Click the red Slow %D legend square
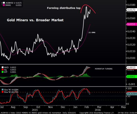Image resolution: width=137 pixels, height=114 pixels. click(x=3, y=92)
